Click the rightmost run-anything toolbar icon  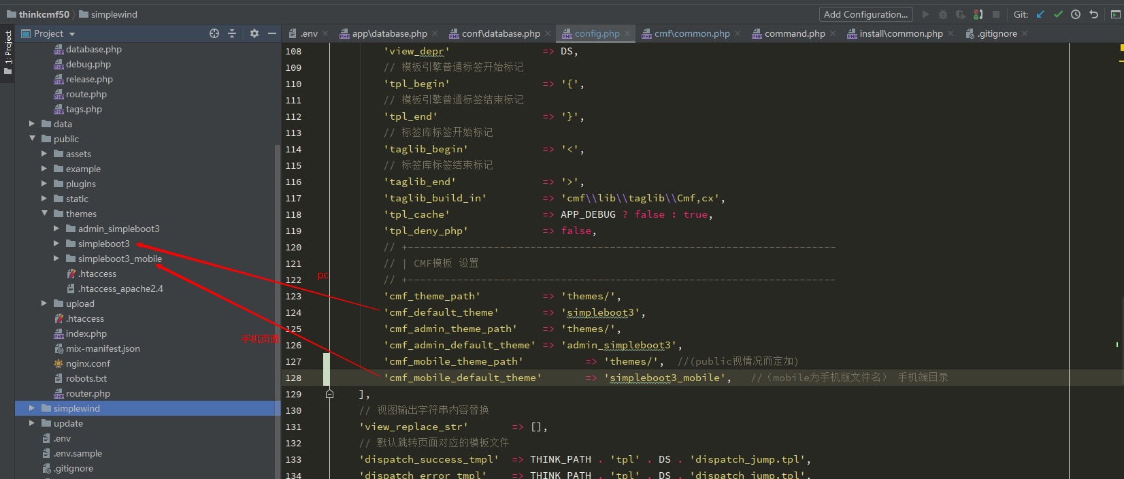pyautogui.click(x=1116, y=14)
